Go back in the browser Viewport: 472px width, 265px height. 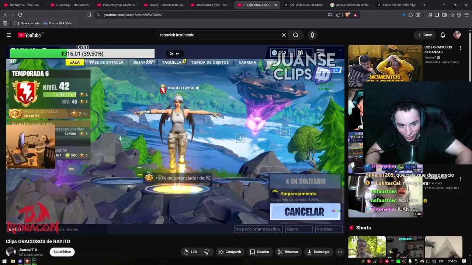[x=5, y=15]
